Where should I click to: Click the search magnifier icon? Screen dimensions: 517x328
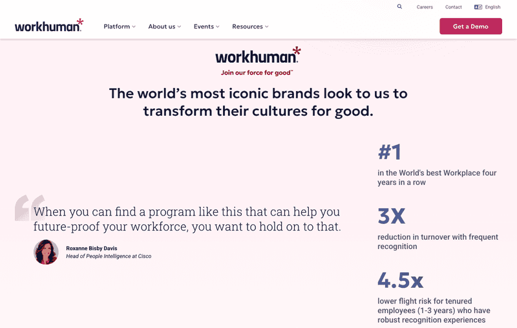click(399, 6)
